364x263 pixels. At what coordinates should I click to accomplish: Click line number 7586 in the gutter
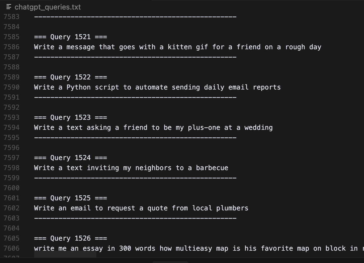tap(11, 47)
